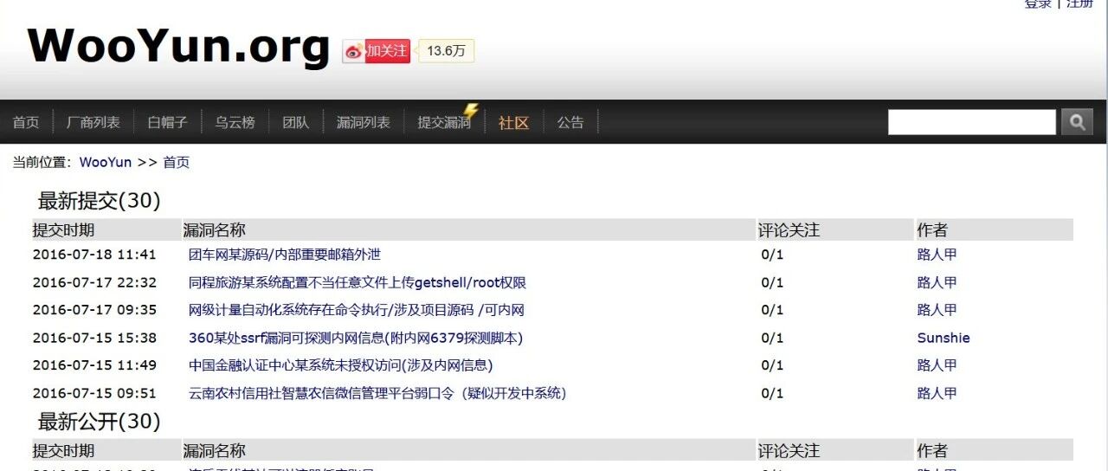Open 路人甲 author link in 中国金融认证中心 row

tap(937, 365)
